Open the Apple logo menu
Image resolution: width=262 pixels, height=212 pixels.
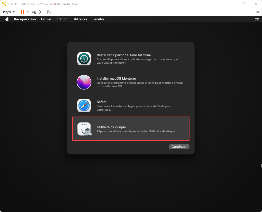click(7, 19)
